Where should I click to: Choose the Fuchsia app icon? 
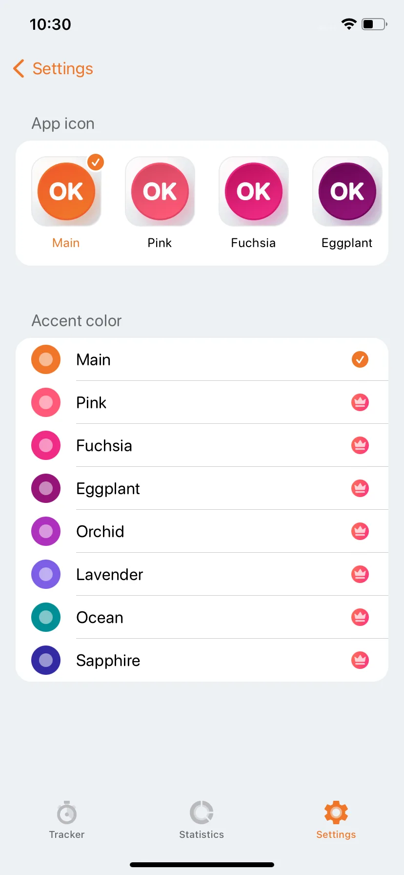point(254,191)
